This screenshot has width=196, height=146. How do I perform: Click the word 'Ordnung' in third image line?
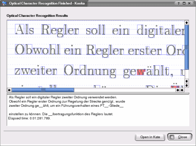pos(90,71)
